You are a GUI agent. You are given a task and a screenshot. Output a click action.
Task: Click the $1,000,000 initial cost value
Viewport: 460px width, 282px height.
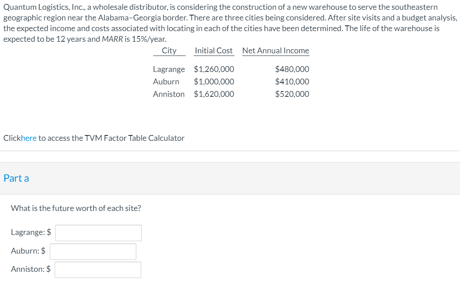pos(214,81)
